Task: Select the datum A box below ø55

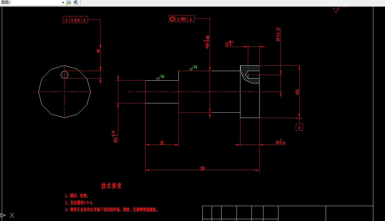Action: point(299,127)
